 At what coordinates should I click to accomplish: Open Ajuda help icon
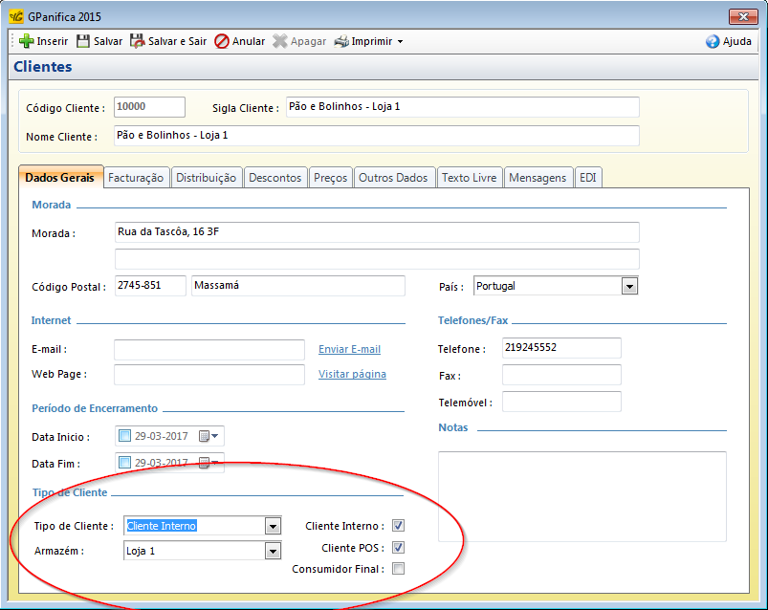click(713, 41)
